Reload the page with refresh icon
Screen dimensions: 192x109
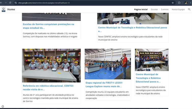coord(10,3)
